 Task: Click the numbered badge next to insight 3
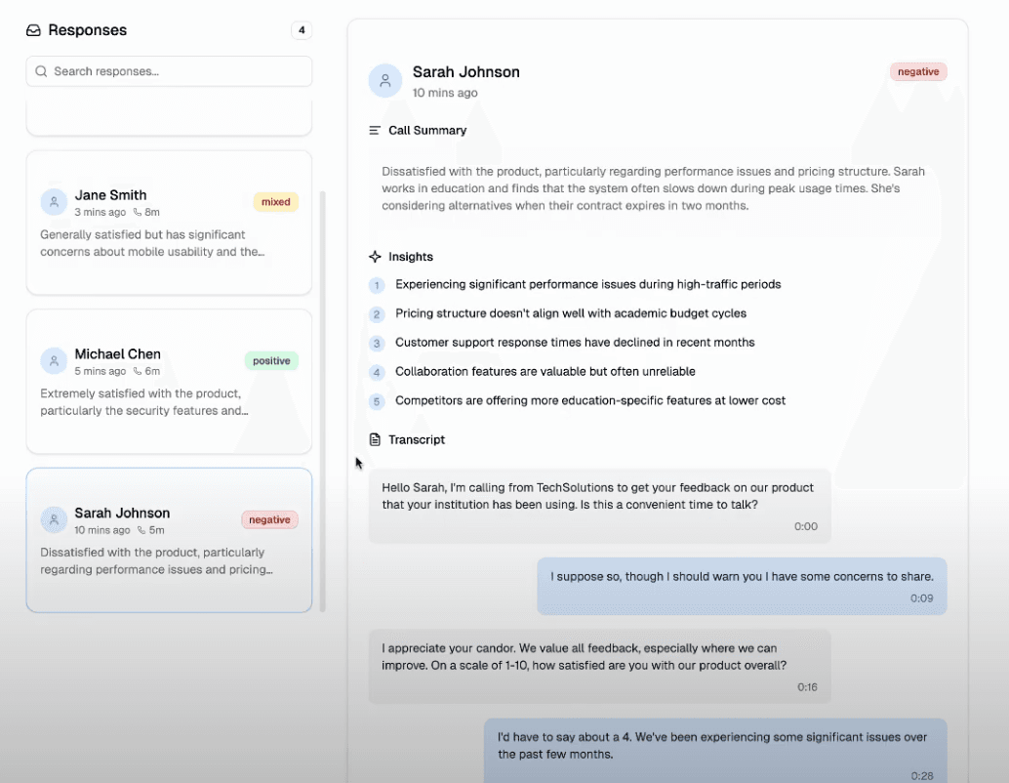(x=377, y=344)
